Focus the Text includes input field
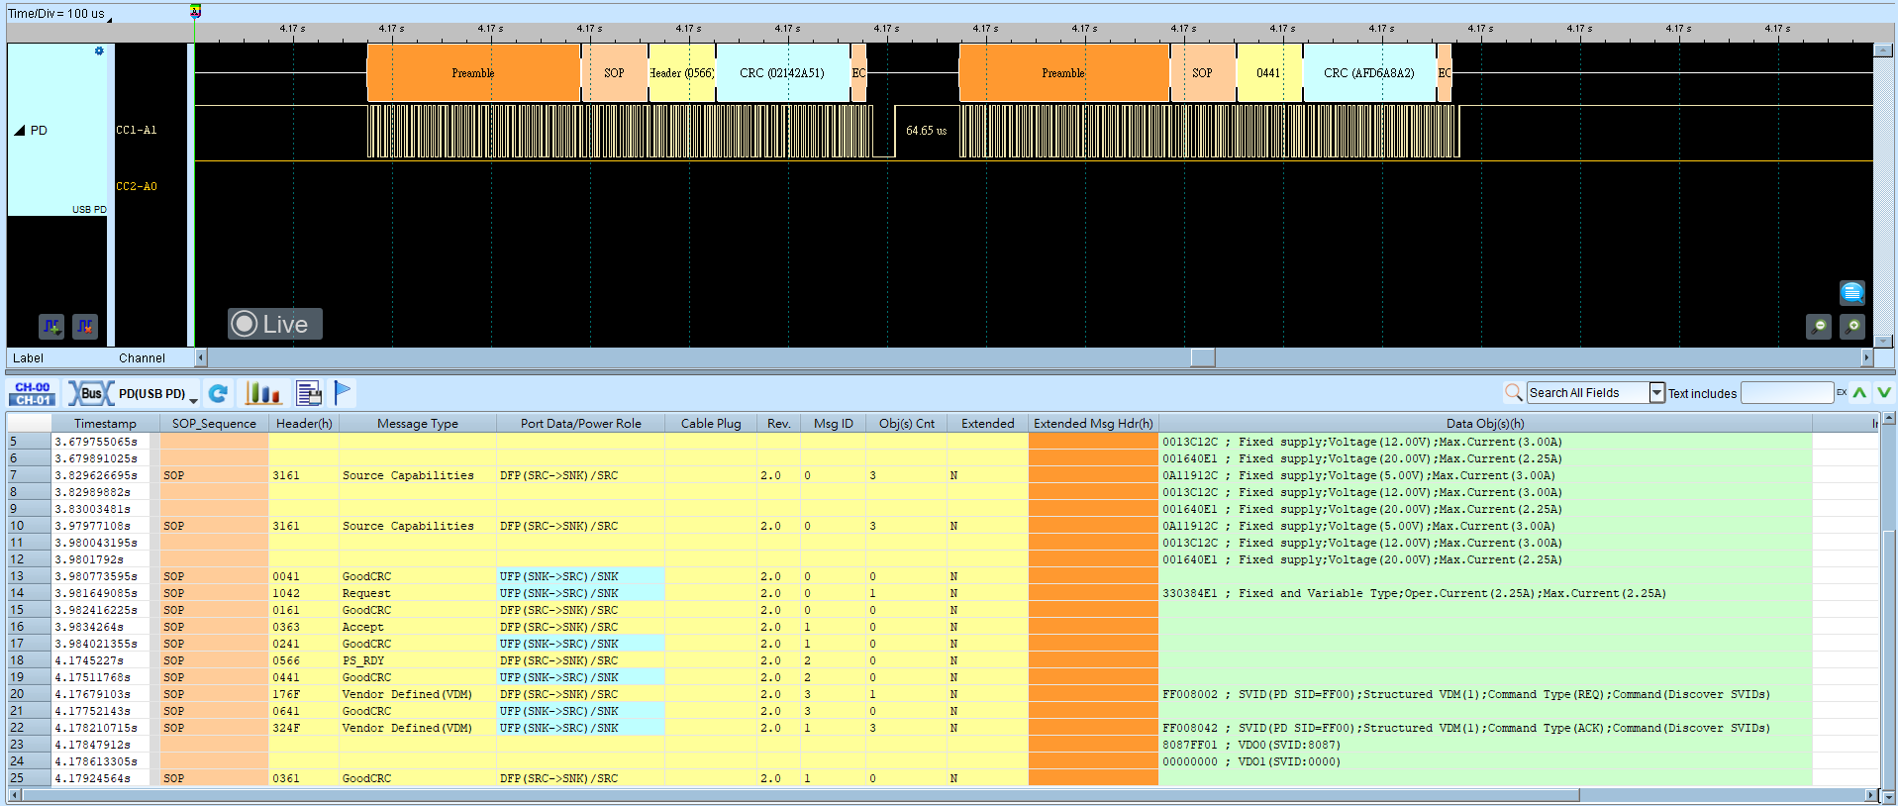The image size is (1898, 806). (x=1787, y=393)
